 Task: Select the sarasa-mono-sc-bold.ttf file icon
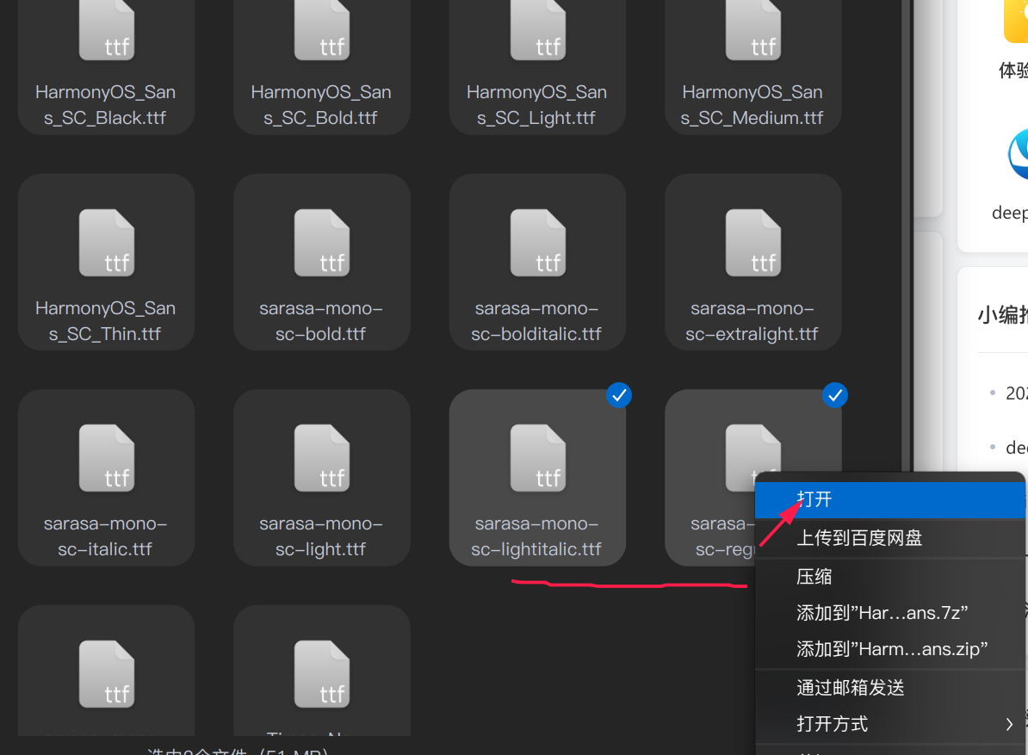click(321, 243)
